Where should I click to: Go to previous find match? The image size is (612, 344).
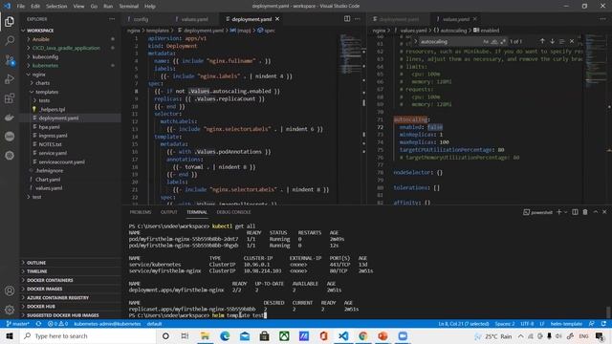pyautogui.click(x=542, y=41)
